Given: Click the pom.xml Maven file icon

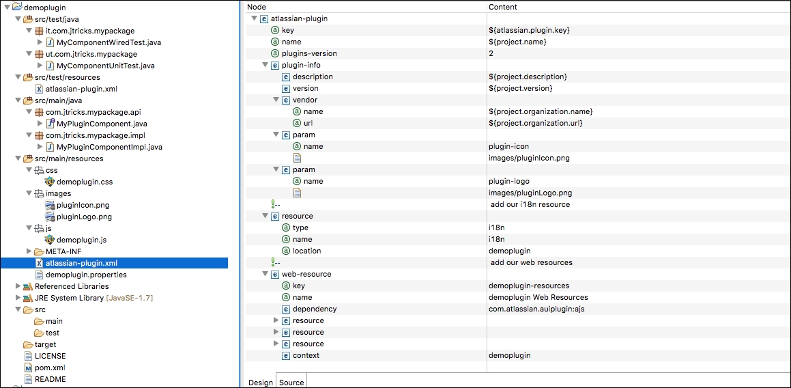Looking at the screenshot, I should point(28,368).
